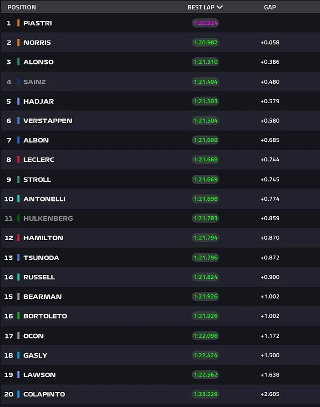320x407 pixels.
Task: Click the +0.058 gap value for Norris
Action: [x=270, y=43]
